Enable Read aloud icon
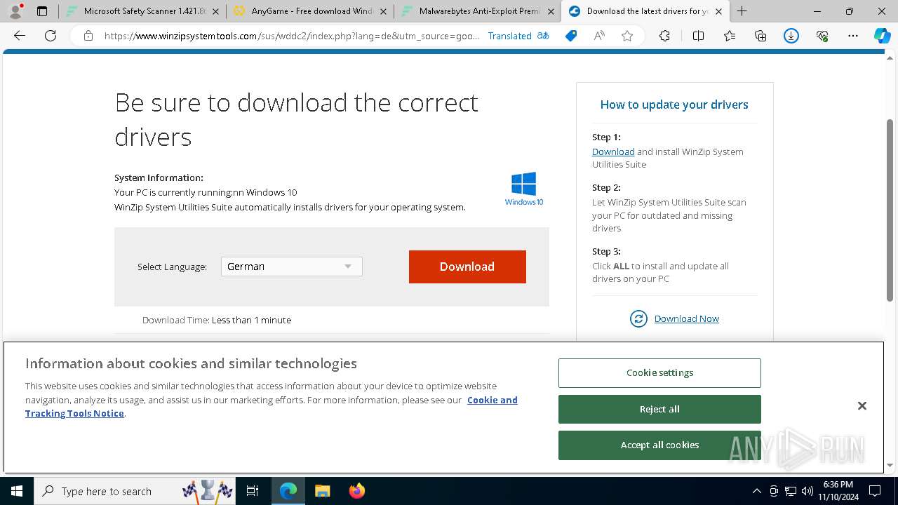The width and height of the screenshot is (898, 505). 599,36
